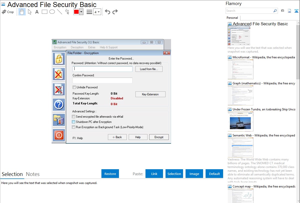The image size is (300, 203).
Task: Click the Paste Image button
Action: [x=194, y=174]
